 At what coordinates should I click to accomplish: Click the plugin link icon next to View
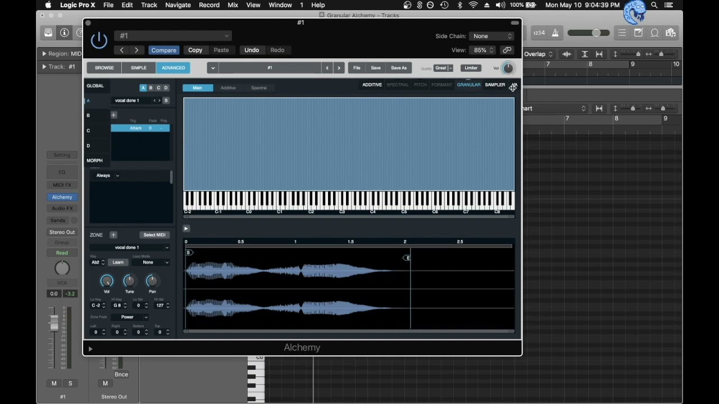[507, 50]
